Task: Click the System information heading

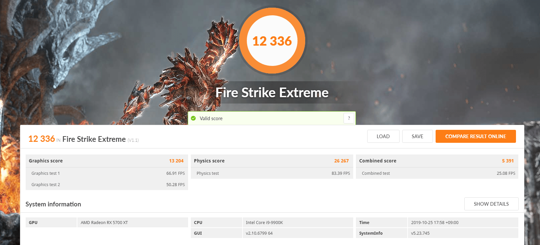Action: 53,204
